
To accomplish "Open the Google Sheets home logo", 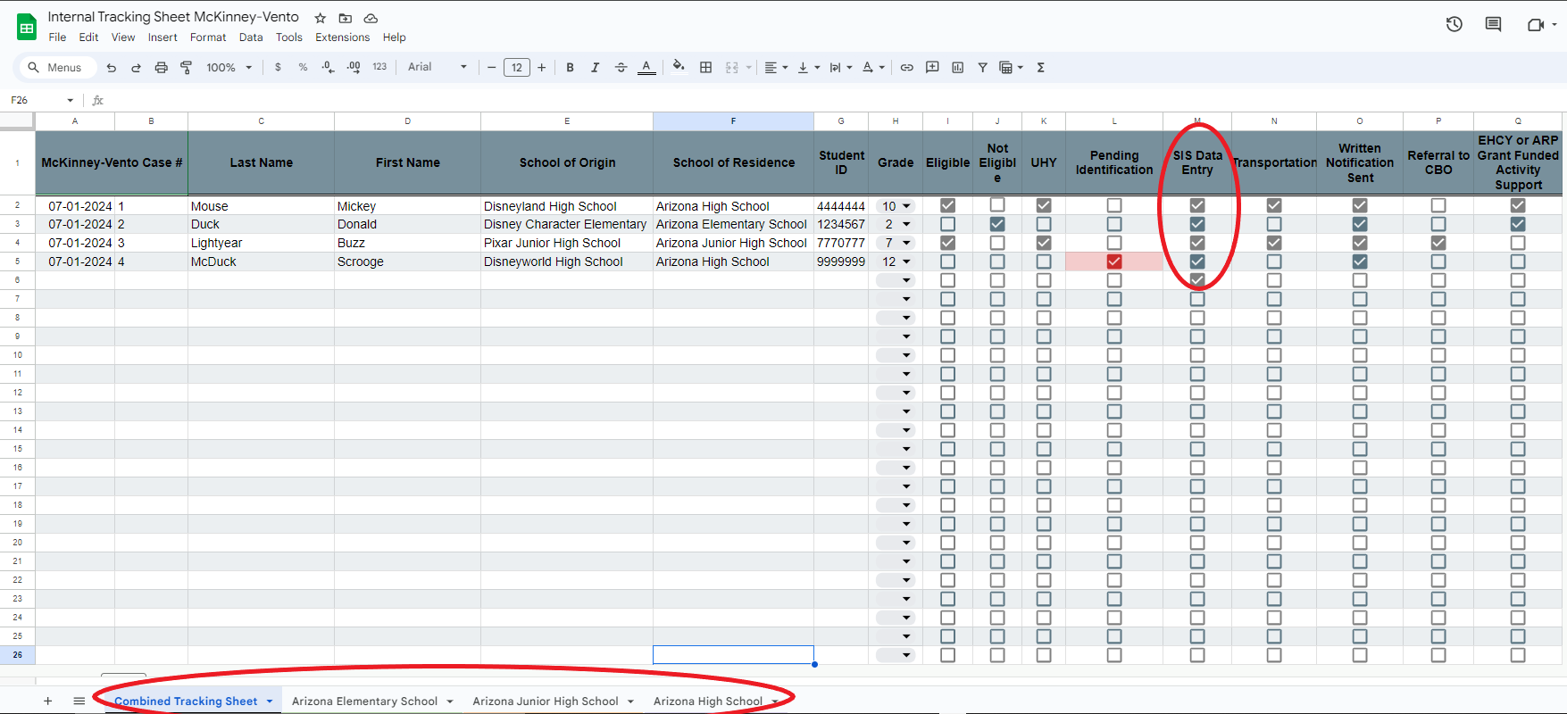I will (27, 28).
